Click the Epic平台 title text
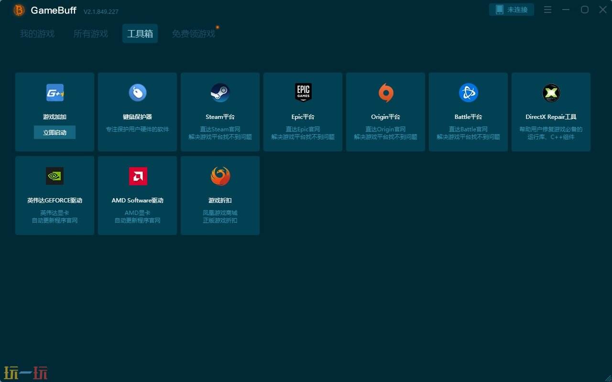The image size is (612, 382). [303, 117]
